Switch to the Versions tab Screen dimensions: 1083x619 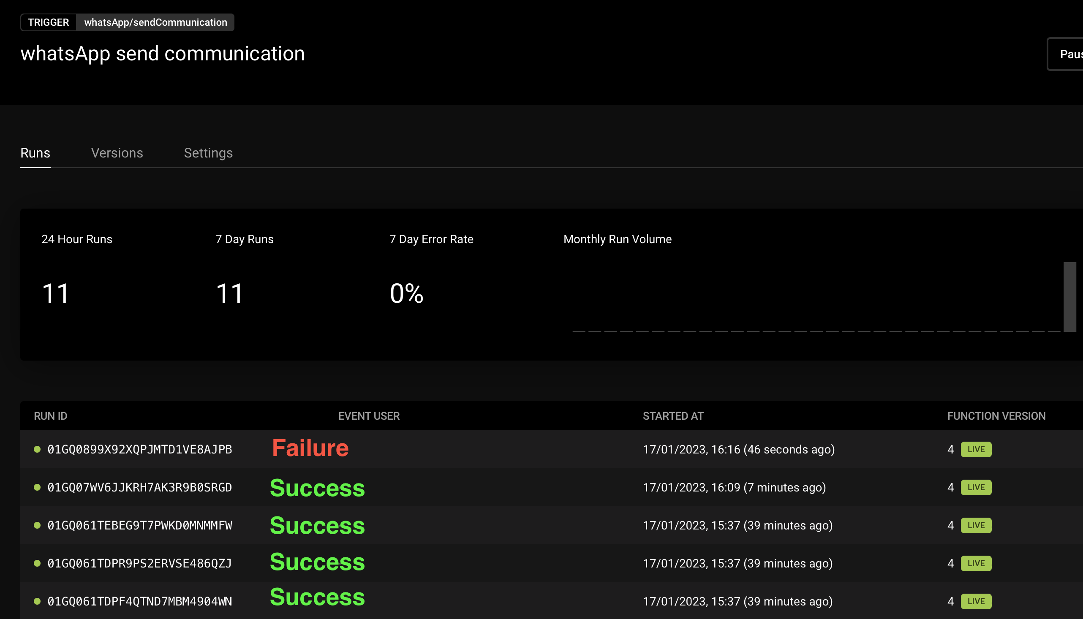(x=117, y=152)
